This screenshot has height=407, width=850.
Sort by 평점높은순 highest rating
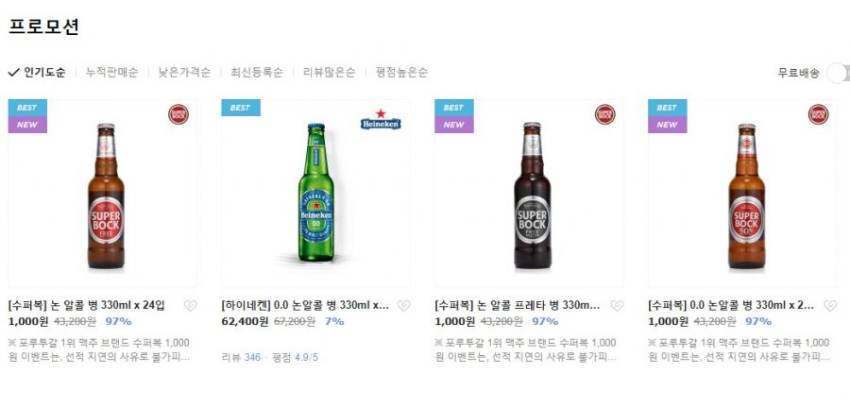tap(401, 72)
